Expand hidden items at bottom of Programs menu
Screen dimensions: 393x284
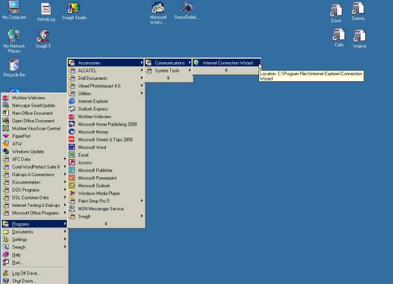tap(106, 224)
